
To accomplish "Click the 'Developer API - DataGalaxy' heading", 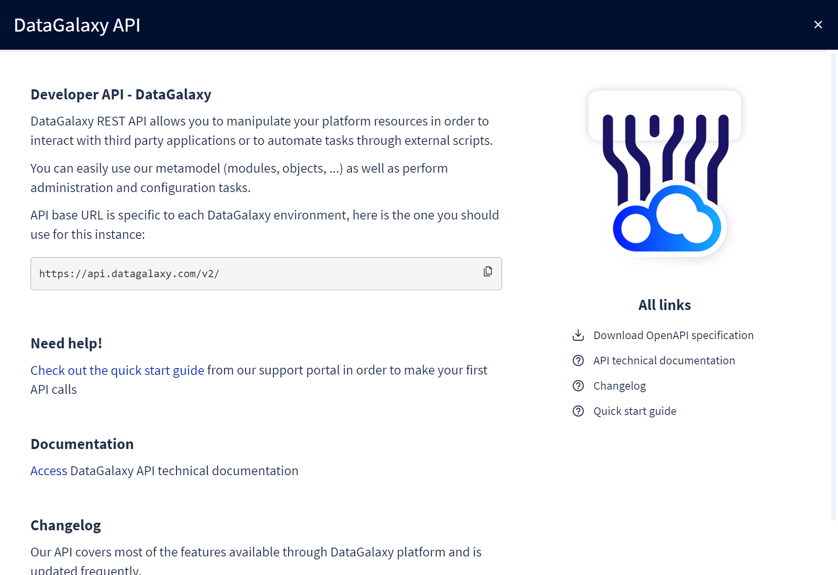I will [121, 95].
